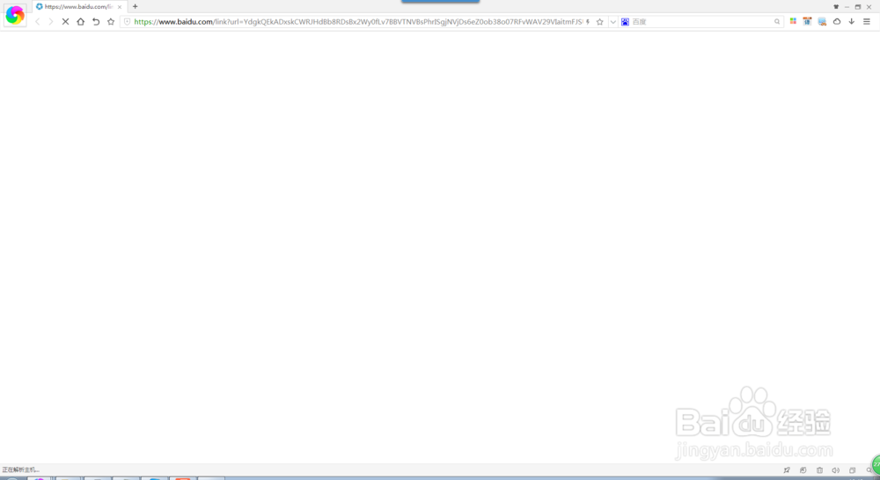The height and width of the screenshot is (480, 880).
Task: Go forward to next page
Action: pos(50,22)
